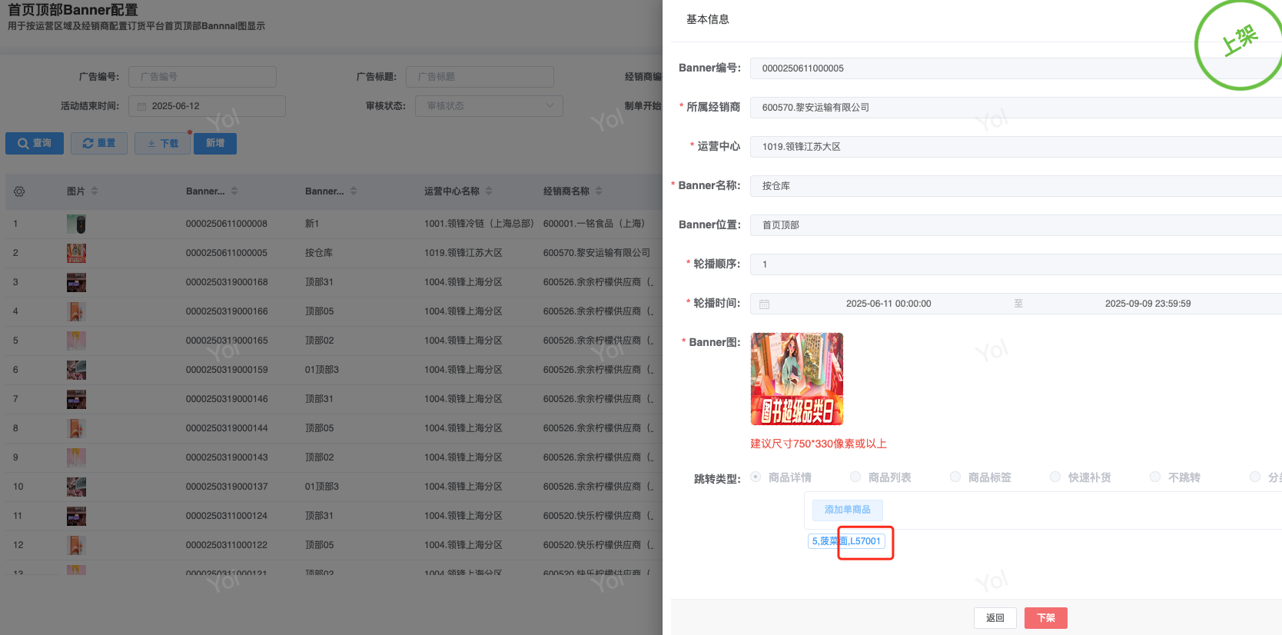Click banner number 0000250319000159 in table
Viewport: 1282px width, 635px height.
(x=227, y=370)
